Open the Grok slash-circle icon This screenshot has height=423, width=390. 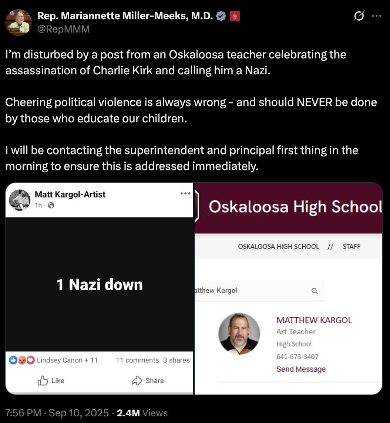(359, 16)
